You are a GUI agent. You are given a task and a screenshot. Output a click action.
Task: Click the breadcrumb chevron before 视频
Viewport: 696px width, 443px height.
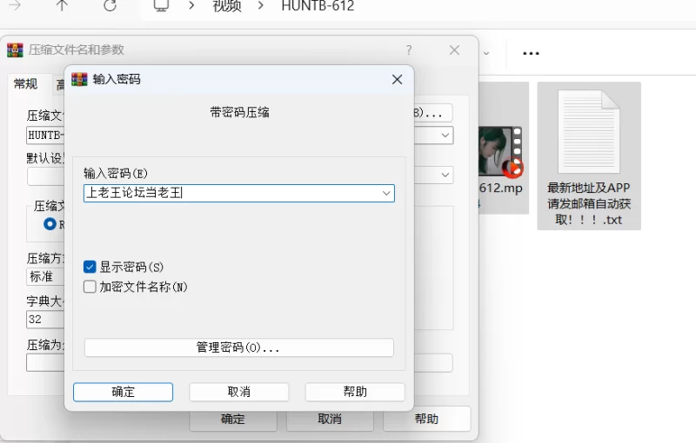click(191, 5)
